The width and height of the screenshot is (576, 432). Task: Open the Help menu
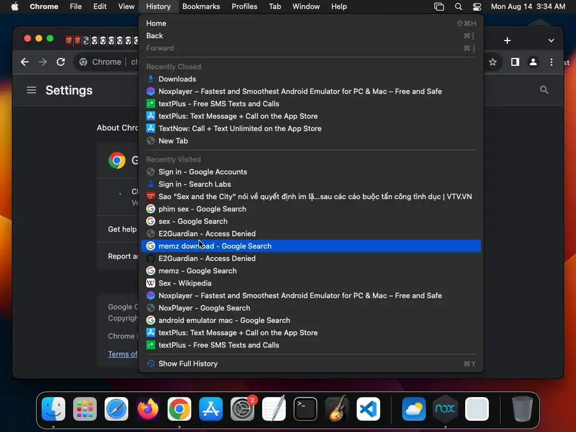[339, 7]
